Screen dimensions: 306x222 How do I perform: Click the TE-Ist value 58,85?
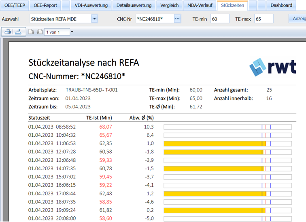pos(106,202)
